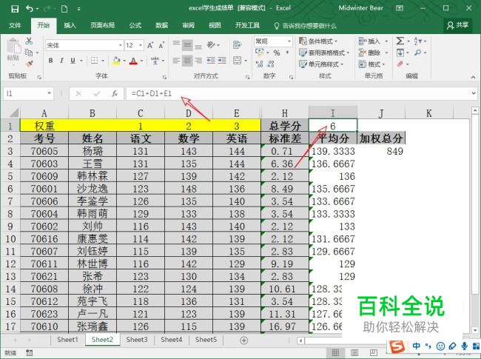
Task: Click the Fill down icon
Action: tap(400, 53)
